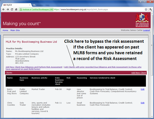Viewport: 154px width, 119px height.
Task: Select Bob's Fruit and Veg Store name
Action: click(12, 91)
